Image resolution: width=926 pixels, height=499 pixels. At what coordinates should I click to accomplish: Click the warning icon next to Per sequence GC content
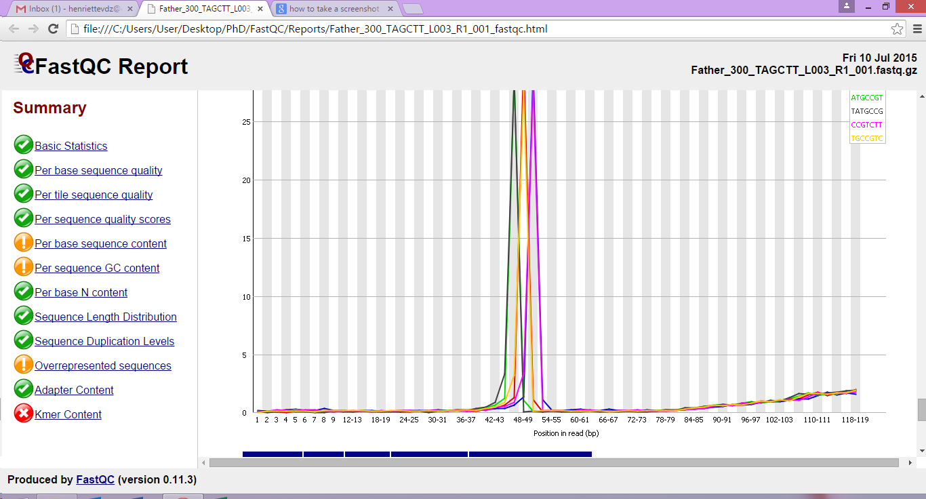[x=23, y=267]
